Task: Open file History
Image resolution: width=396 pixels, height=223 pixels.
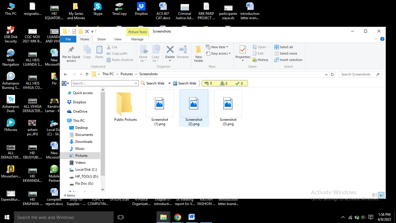Action: tap(260, 60)
